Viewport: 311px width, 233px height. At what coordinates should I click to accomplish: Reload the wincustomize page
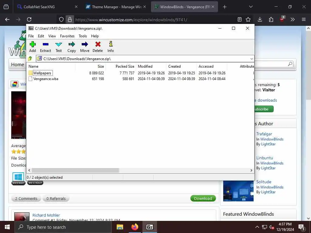pyautogui.click(x=29, y=19)
